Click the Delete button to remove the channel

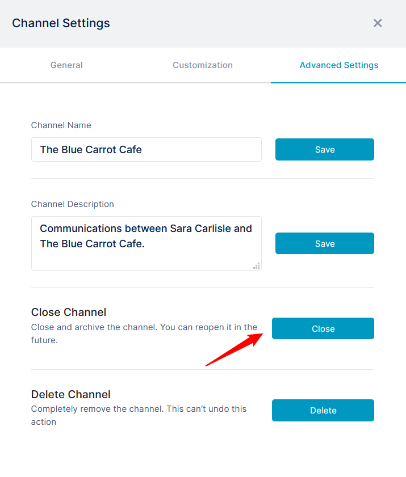pos(323,411)
